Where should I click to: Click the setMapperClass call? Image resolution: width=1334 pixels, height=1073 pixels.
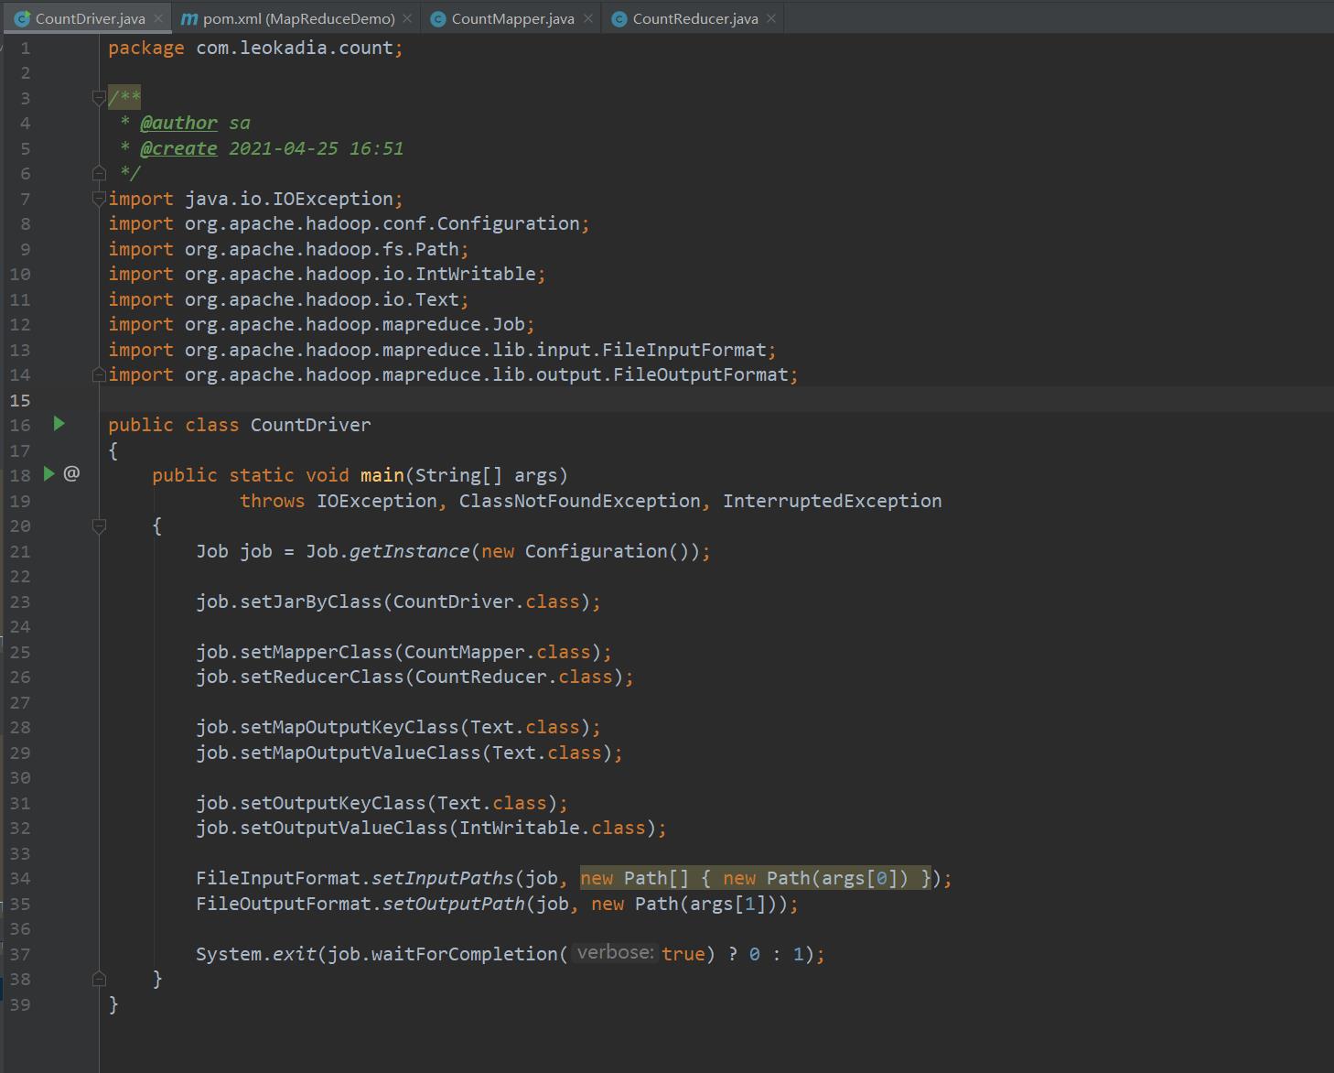317,652
